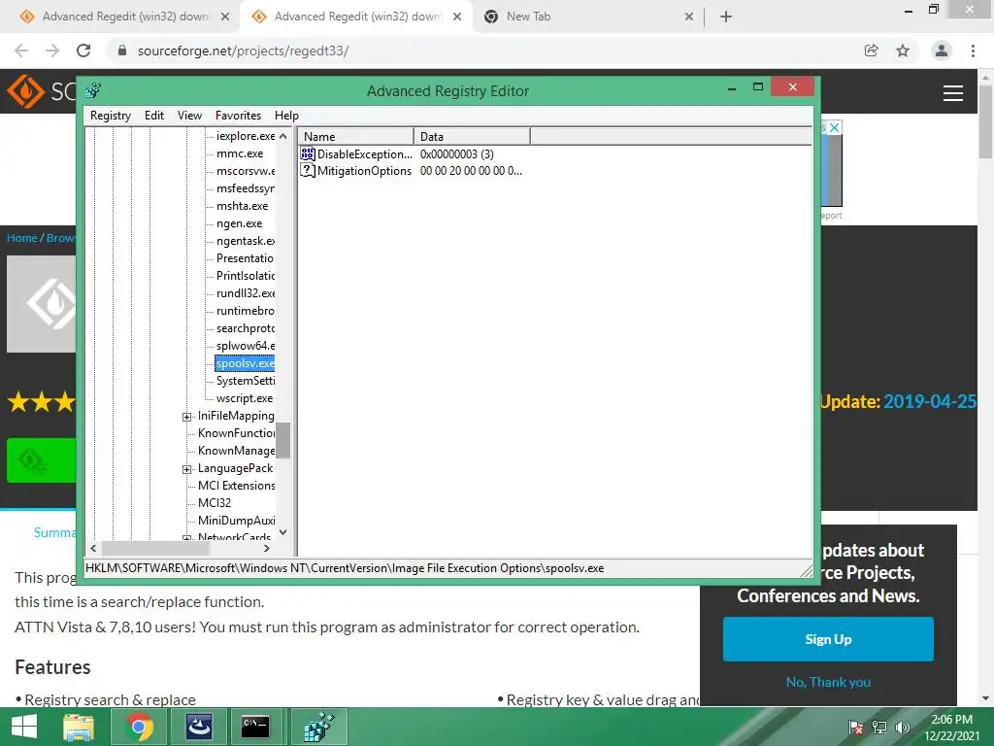The height and width of the screenshot is (746, 994).
Task: Open the Edit menu
Action: (154, 116)
